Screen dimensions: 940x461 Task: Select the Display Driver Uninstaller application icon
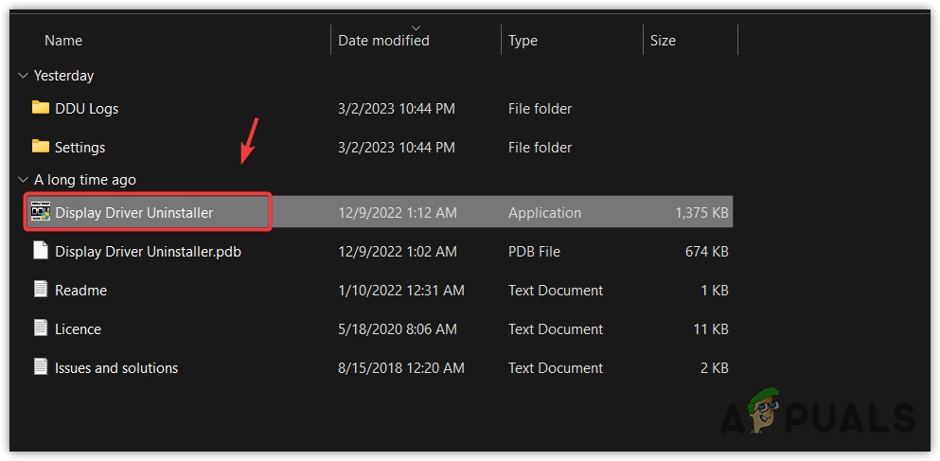pos(40,212)
